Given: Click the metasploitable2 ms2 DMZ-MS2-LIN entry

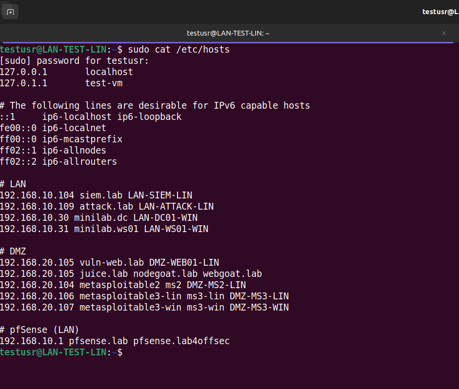Looking at the screenshot, I should pyautogui.click(x=123, y=285).
